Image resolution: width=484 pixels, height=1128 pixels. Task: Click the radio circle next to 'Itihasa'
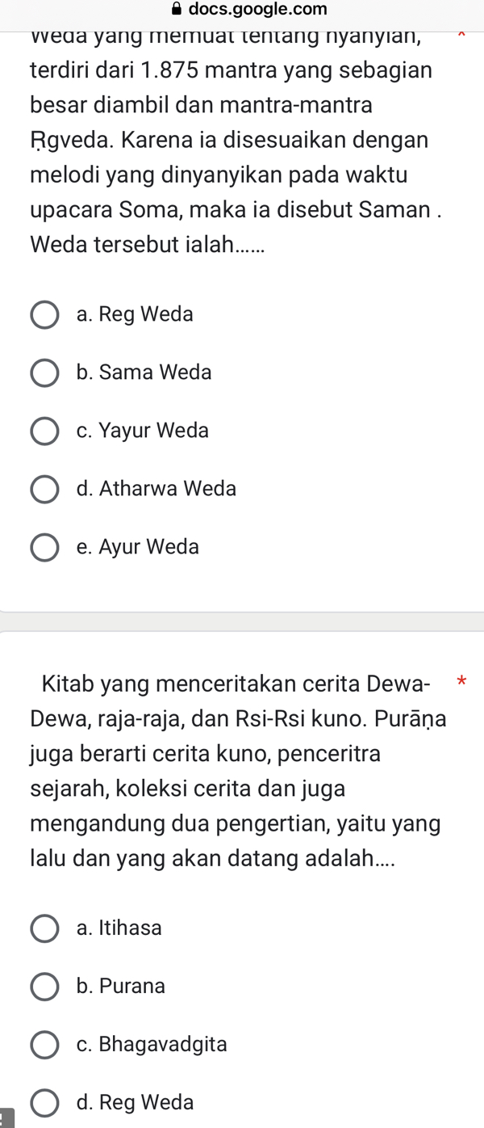pyautogui.click(x=44, y=929)
